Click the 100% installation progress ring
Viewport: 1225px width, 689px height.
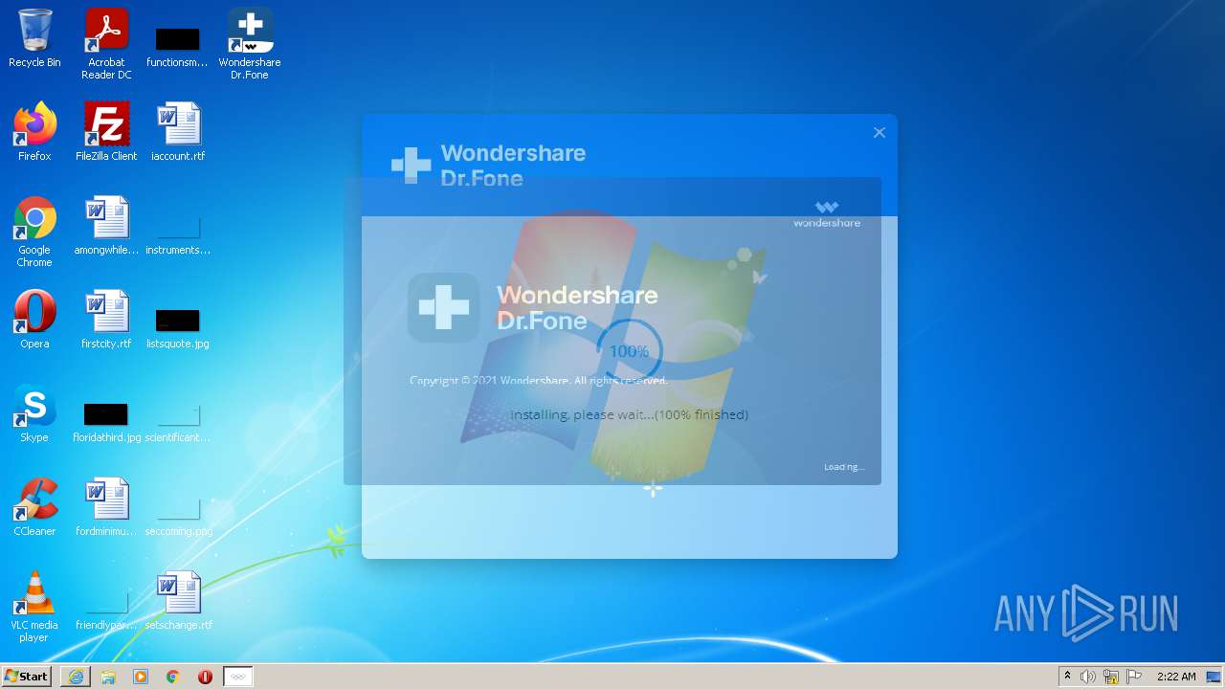point(629,351)
